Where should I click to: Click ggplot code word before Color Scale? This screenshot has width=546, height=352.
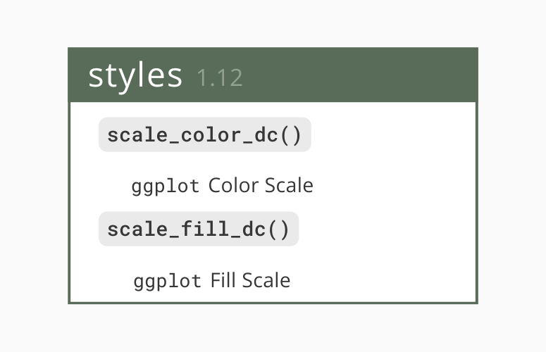coord(166,187)
